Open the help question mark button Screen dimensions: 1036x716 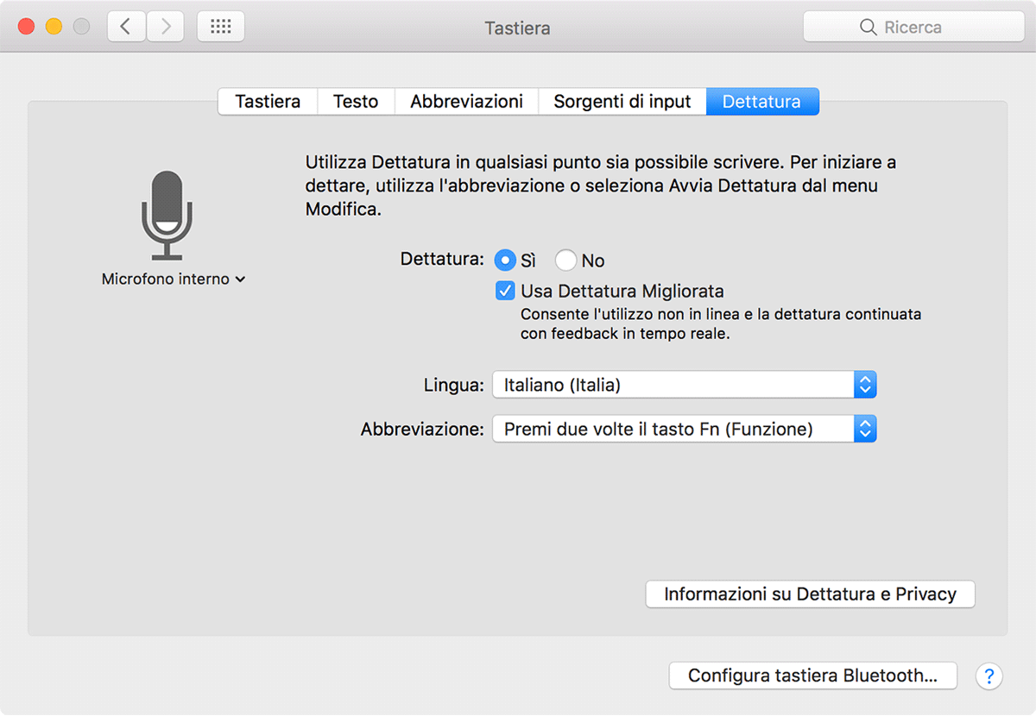pyautogui.click(x=989, y=675)
